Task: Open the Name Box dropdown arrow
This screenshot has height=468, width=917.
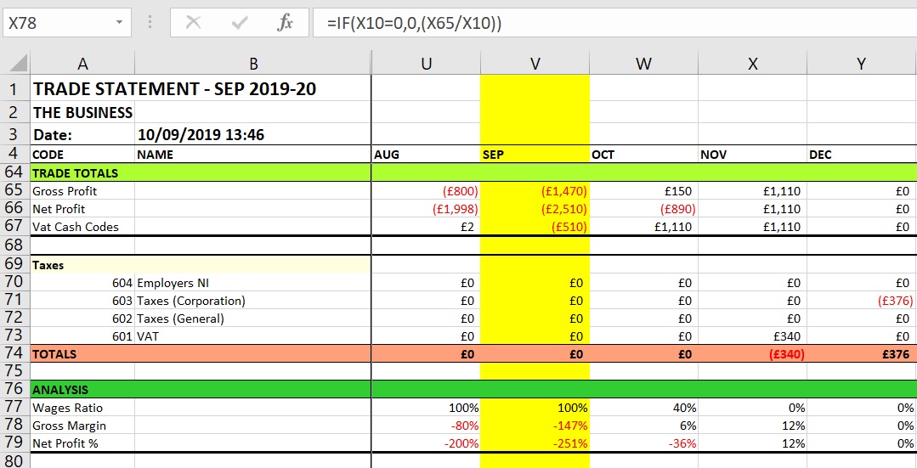Action: point(119,23)
